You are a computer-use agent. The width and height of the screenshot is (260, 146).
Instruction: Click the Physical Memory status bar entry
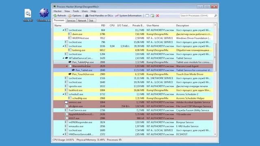(x=91, y=140)
